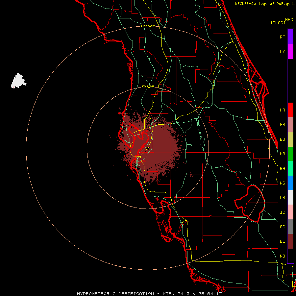
Task: Click the HA red color swatch
Action: point(290,110)
